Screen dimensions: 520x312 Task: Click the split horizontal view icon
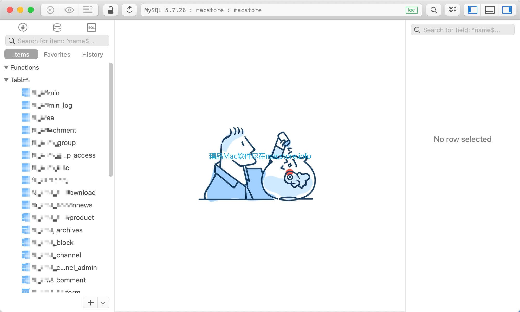(x=490, y=10)
